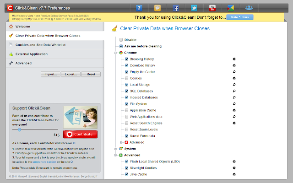Open the supporters people icon
The image size is (293, 183).
(x=249, y=8)
